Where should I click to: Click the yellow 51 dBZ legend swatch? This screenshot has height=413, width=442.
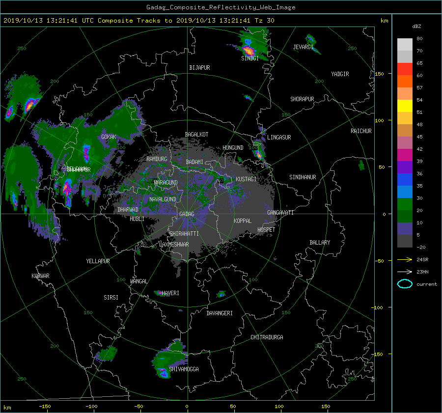tap(405, 106)
